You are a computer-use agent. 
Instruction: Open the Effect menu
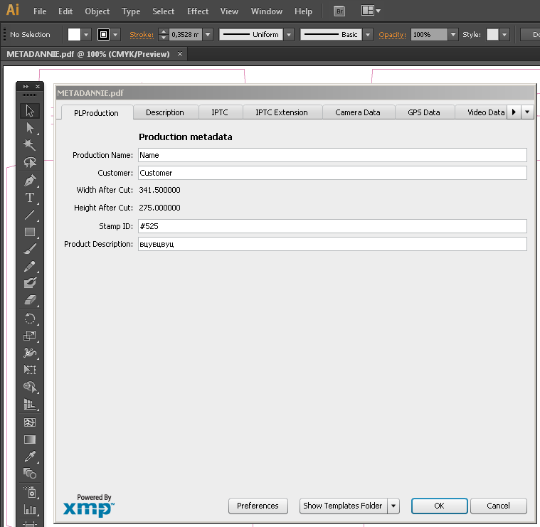(198, 11)
